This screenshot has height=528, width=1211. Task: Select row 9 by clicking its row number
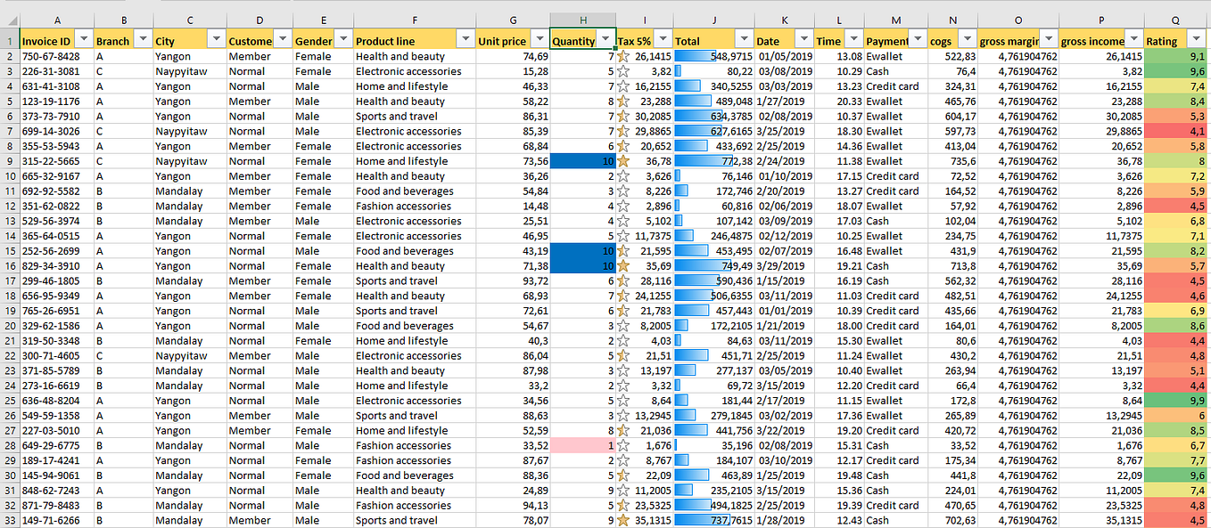9,161
